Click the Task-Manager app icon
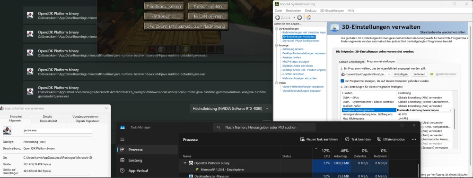The height and width of the screenshot is (178, 473). [123, 127]
